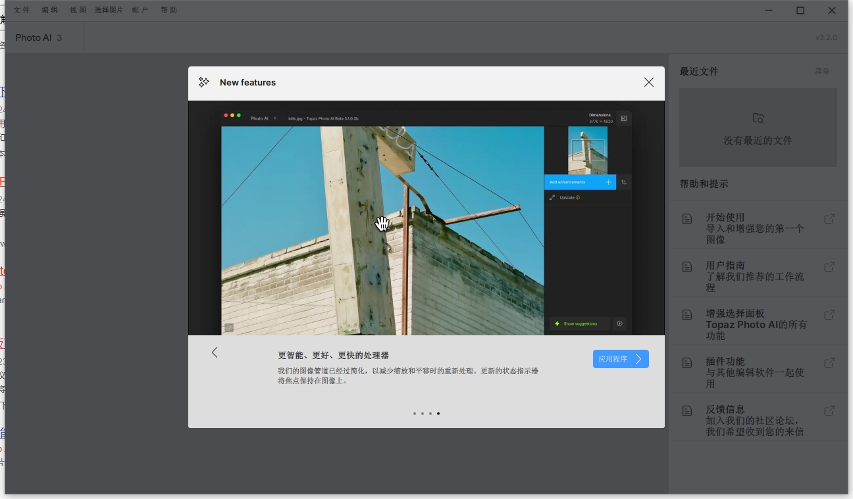Image resolution: width=853 pixels, height=499 pixels.
Task: Jump to first slide pagination dot
Action: pyautogui.click(x=415, y=414)
